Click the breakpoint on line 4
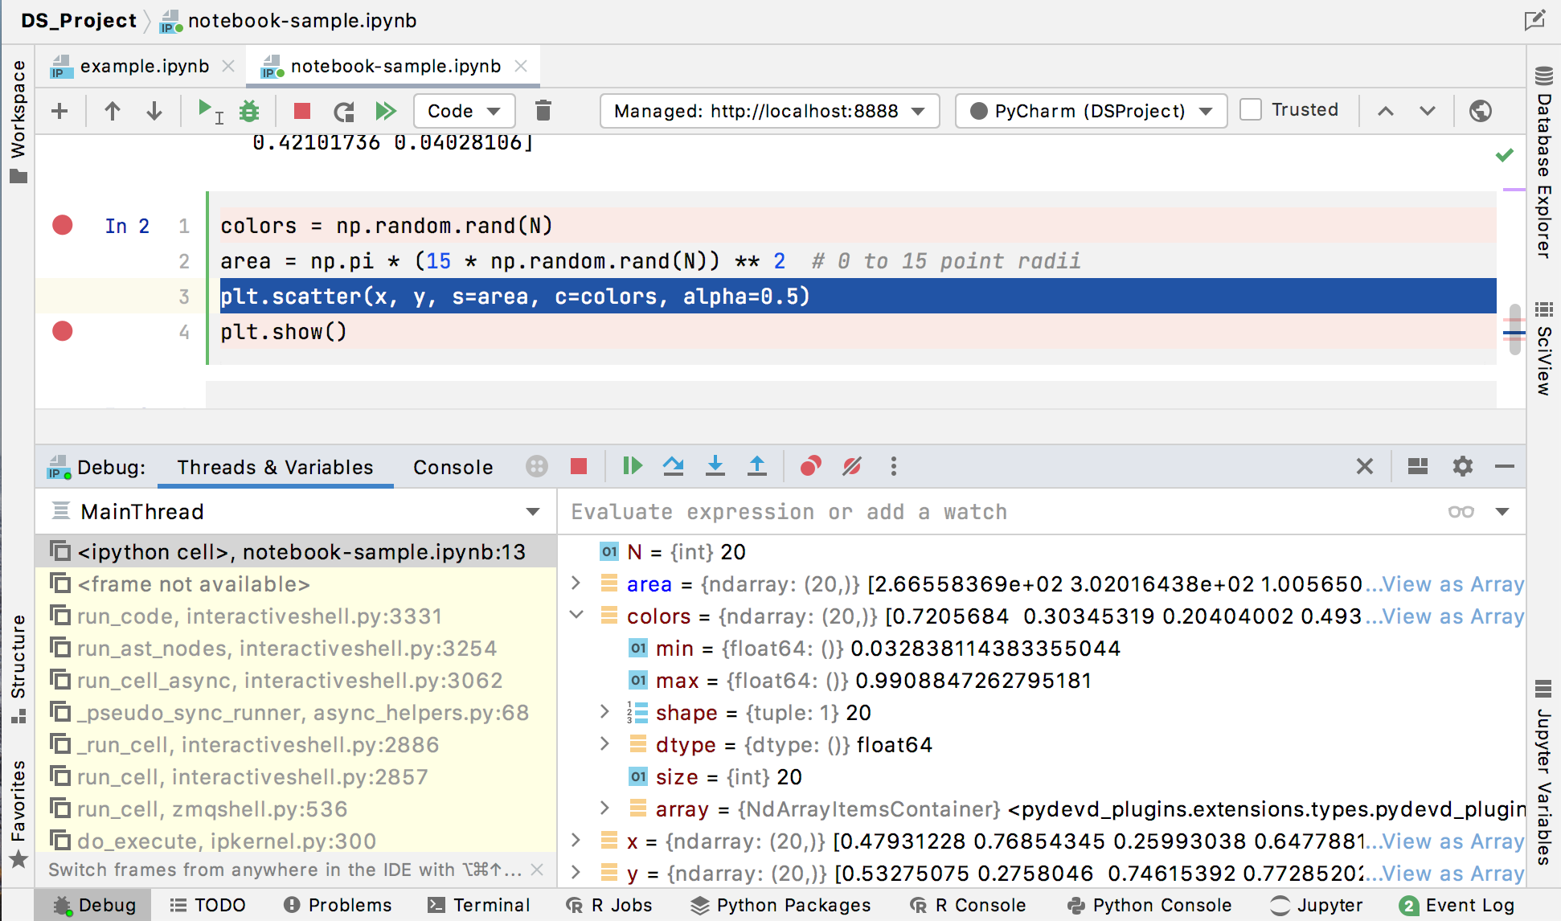This screenshot has width=1561, height=921. pyautogui.click(x=64, y=331)
